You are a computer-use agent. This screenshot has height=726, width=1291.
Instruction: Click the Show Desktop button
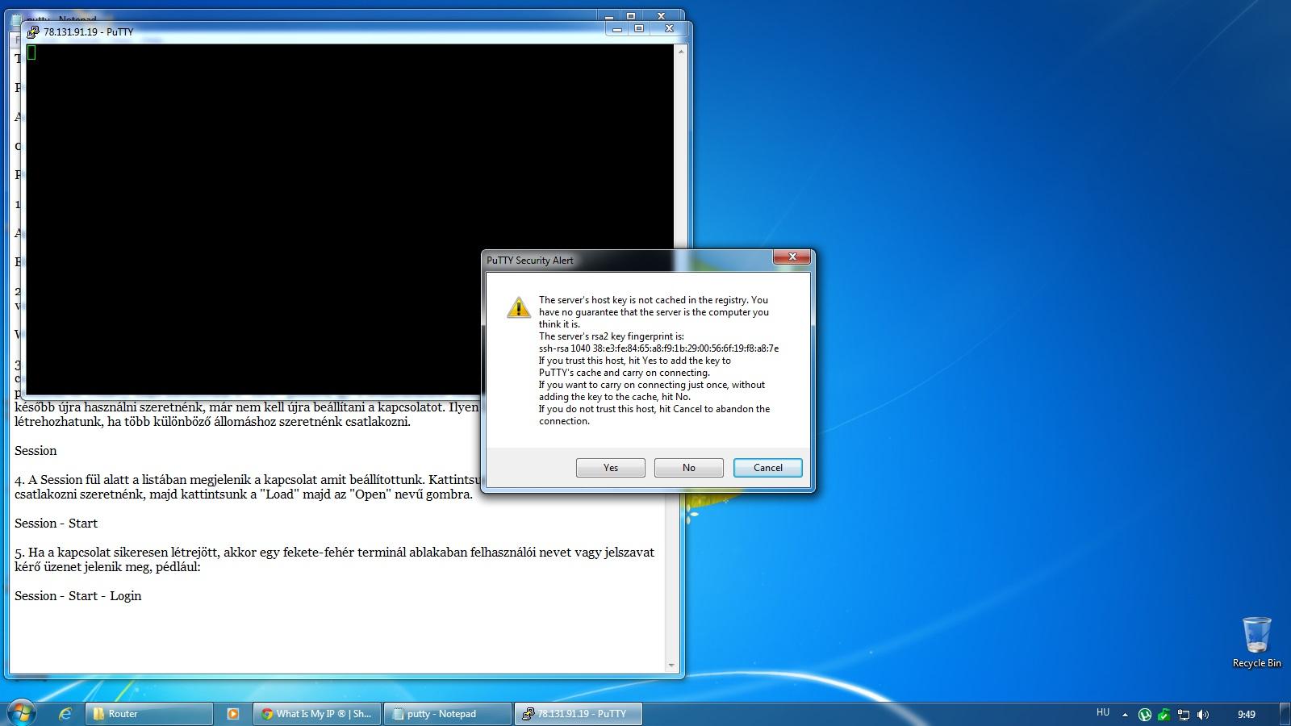[1285, 714]
